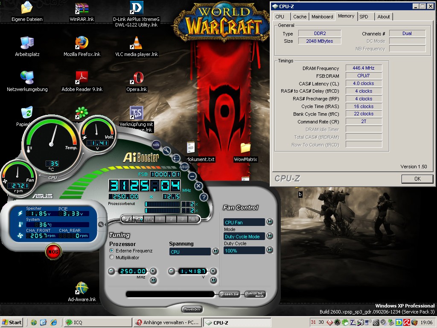437x328 pixels.
Task: Open Adobe Reader 9 desktop shortcut
Action: tap(82, 82)
